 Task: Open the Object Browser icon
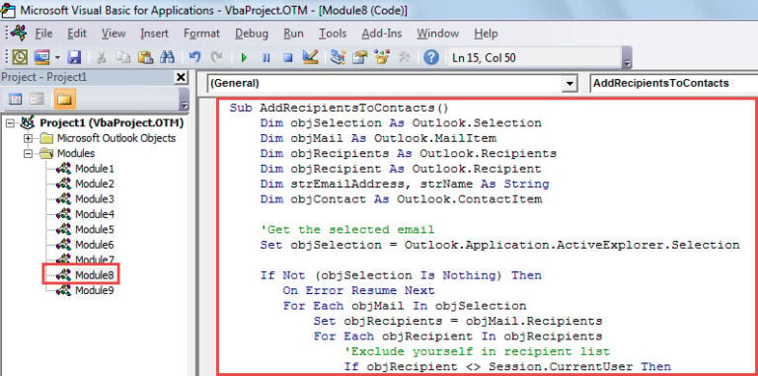(x=382, y=57)
